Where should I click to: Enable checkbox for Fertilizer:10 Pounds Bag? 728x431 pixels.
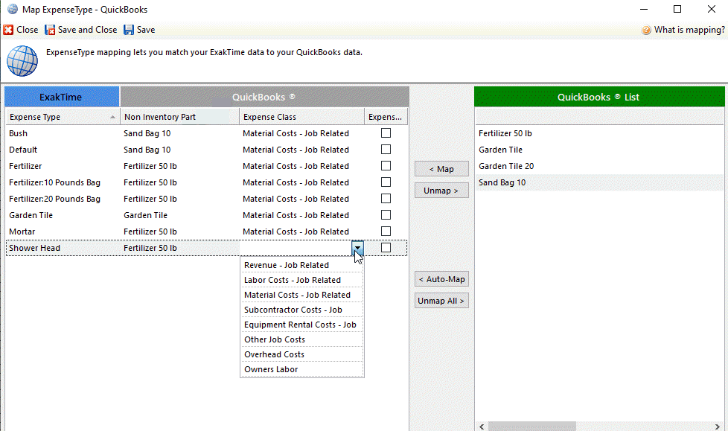[386, 182]
